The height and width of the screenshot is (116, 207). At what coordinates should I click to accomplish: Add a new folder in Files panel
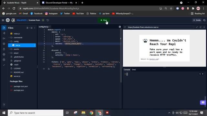click(31, 28)
